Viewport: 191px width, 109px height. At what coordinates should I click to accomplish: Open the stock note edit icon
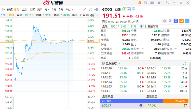[x=170, y=21]
